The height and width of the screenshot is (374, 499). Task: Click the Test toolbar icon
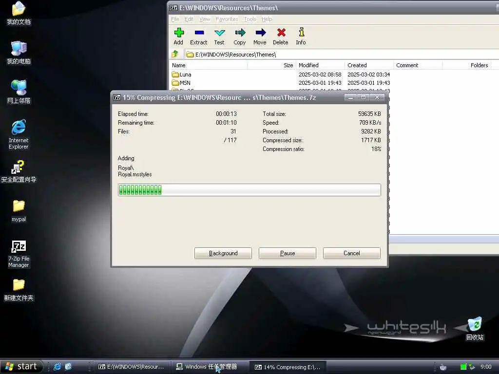coord(219,37)
